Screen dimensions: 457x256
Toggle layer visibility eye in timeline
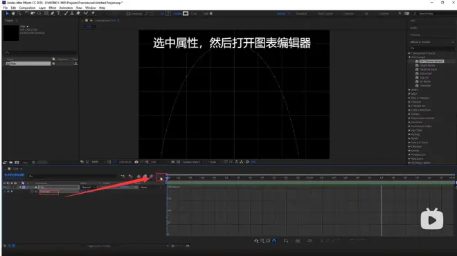[4, 188]
